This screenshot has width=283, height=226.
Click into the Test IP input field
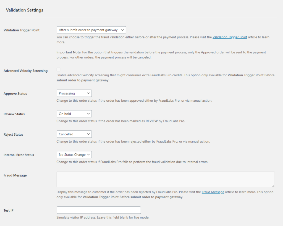(x=99, y=210)
